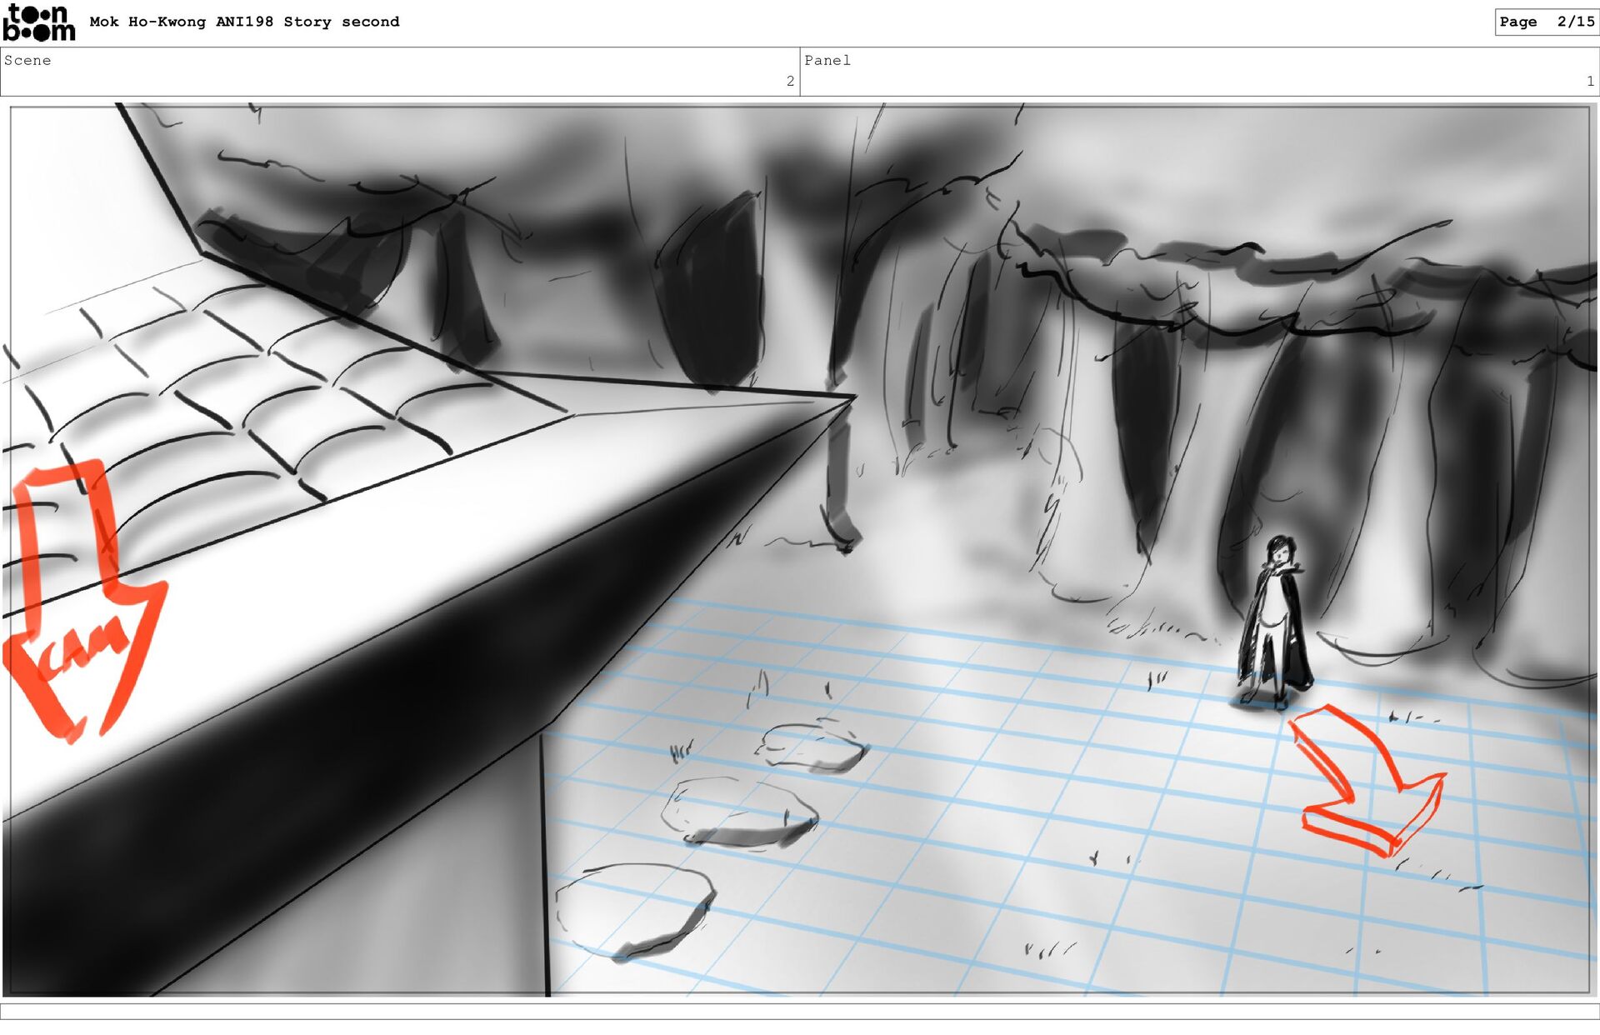1600x1035 pixels.
Task: Click the scene number 2
Action: coord(790,82)
